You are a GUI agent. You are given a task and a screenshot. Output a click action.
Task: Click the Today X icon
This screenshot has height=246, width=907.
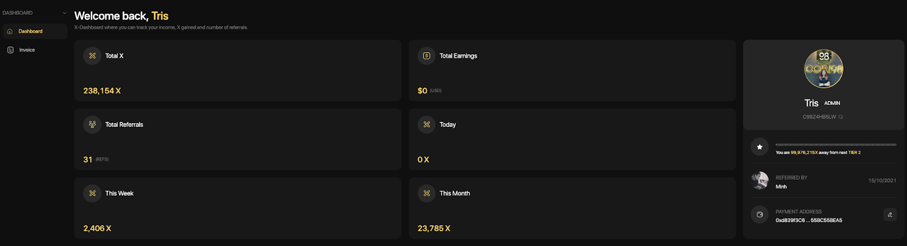click(427, 124)
